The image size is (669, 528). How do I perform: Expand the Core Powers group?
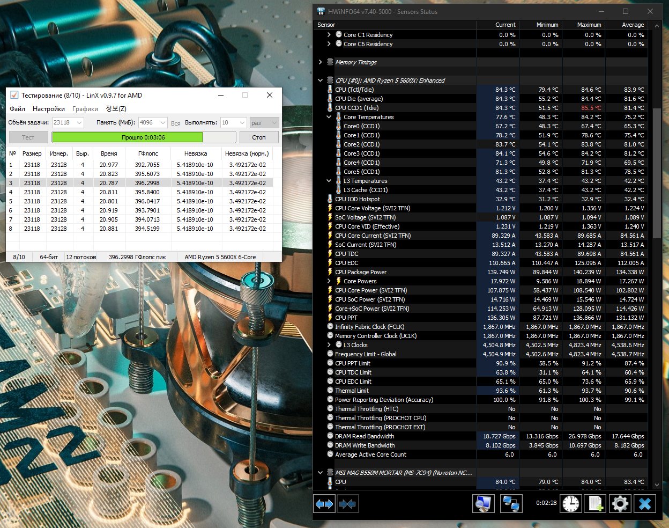[x=329, y=281]
